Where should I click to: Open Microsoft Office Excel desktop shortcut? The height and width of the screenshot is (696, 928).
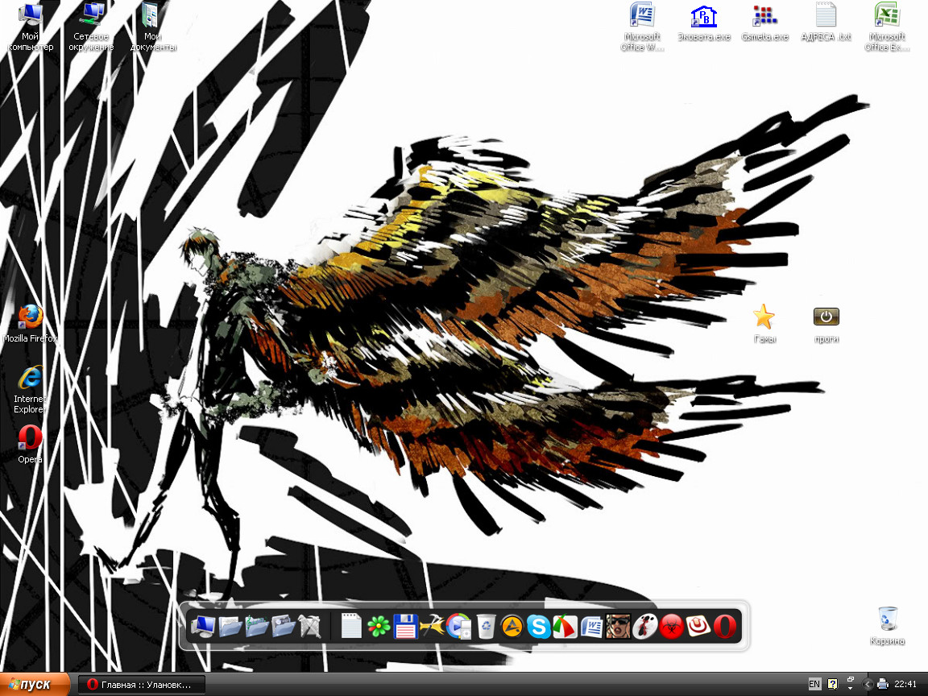887,16
